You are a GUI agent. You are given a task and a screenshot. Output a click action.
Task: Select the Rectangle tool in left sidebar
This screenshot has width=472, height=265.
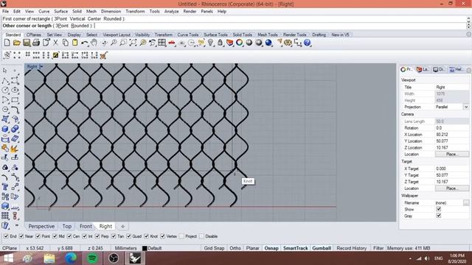(15, 100)
